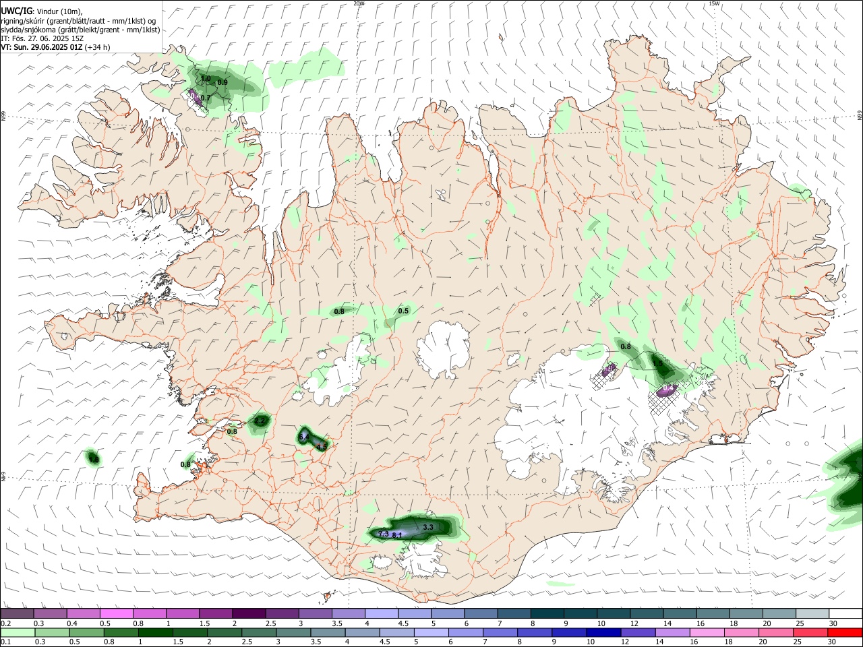Click the lilac 14 swatch, lower legend row
The image size is (863, 647).
click(x=673, y=632)
